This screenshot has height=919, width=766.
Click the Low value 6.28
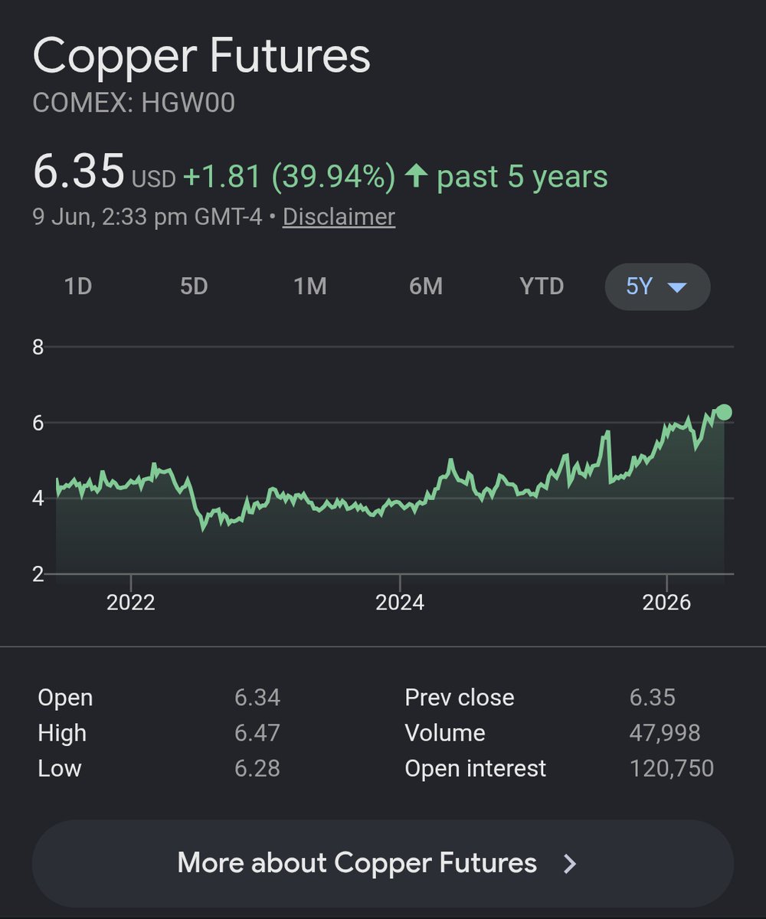257,768
